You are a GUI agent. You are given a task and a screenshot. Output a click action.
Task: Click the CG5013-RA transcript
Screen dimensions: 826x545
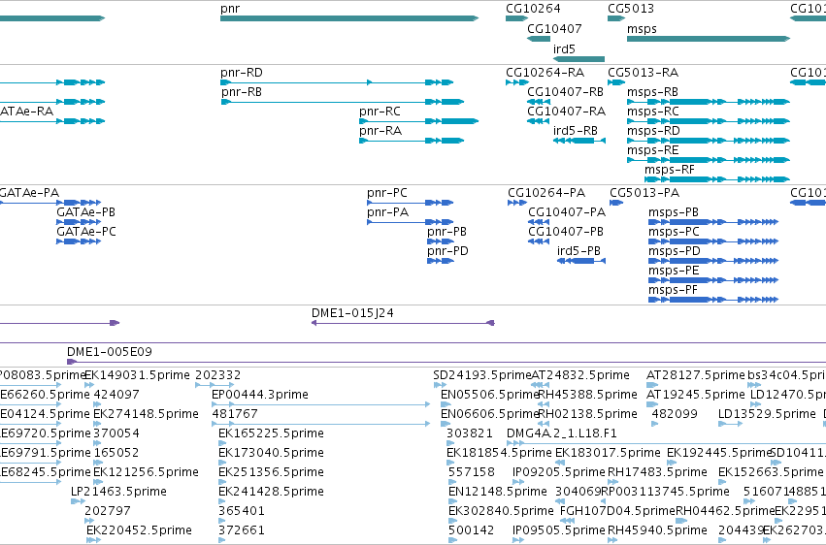click(616, 82)
